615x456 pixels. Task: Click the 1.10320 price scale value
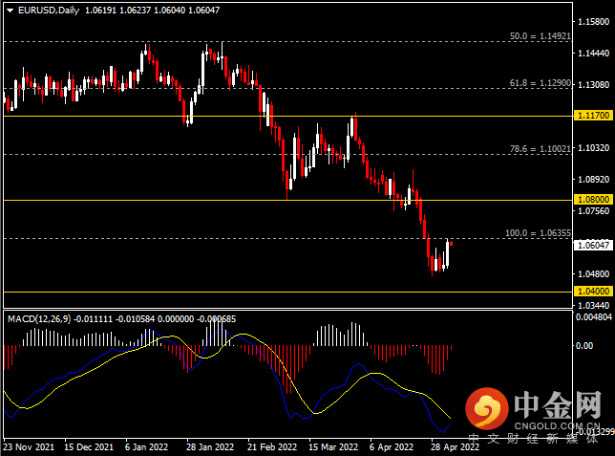[593, 147]
